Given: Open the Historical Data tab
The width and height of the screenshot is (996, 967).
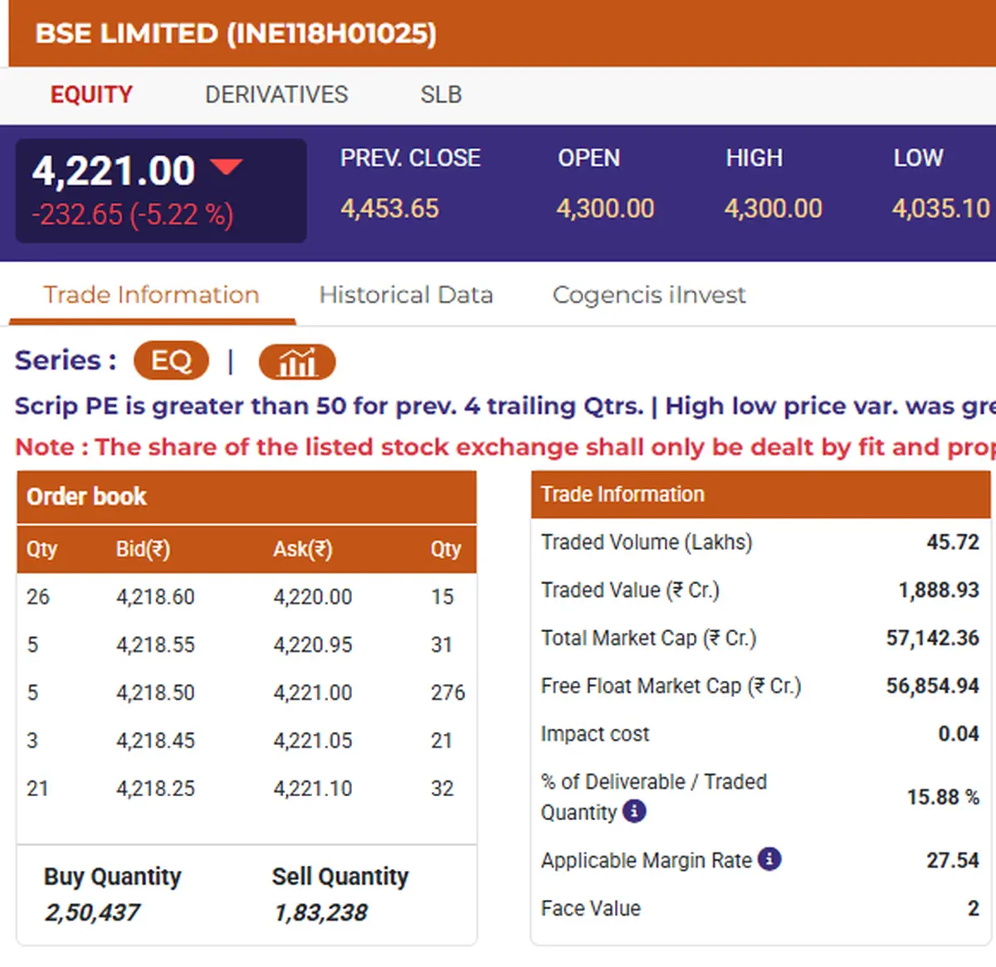Looking at the screenshot, I should coord(406,294).
